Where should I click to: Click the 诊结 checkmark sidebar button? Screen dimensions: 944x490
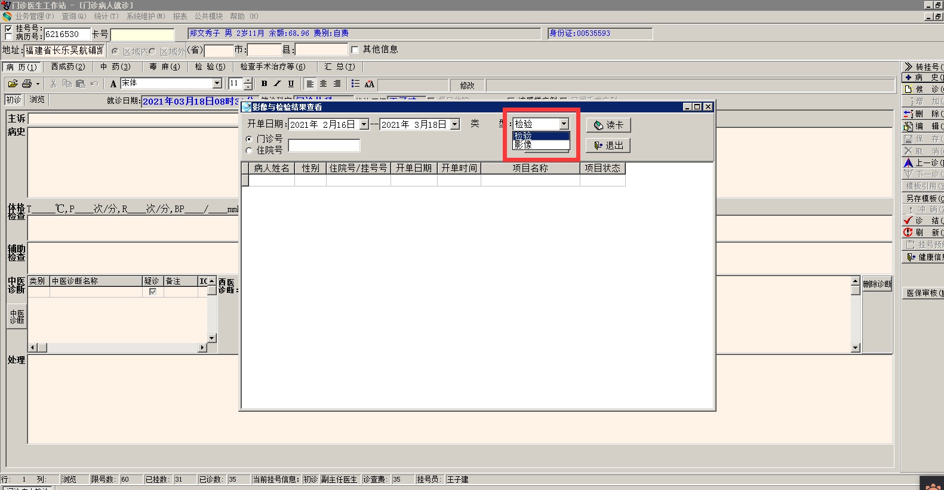point(923,220)
